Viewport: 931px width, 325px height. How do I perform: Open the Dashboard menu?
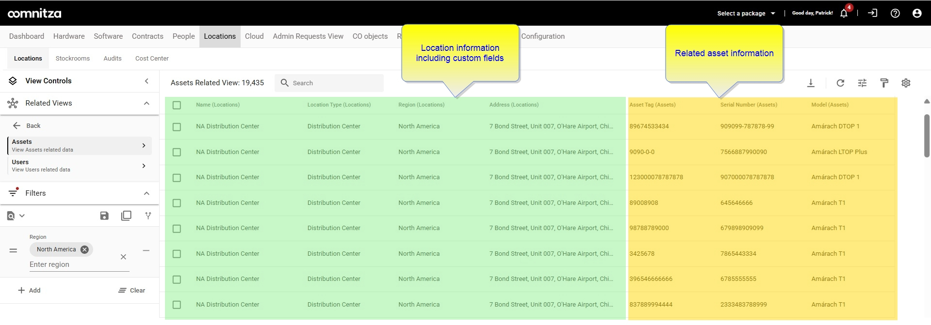27,36
